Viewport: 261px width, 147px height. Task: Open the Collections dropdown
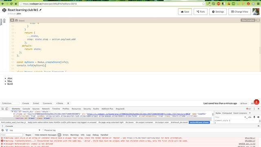10,103
